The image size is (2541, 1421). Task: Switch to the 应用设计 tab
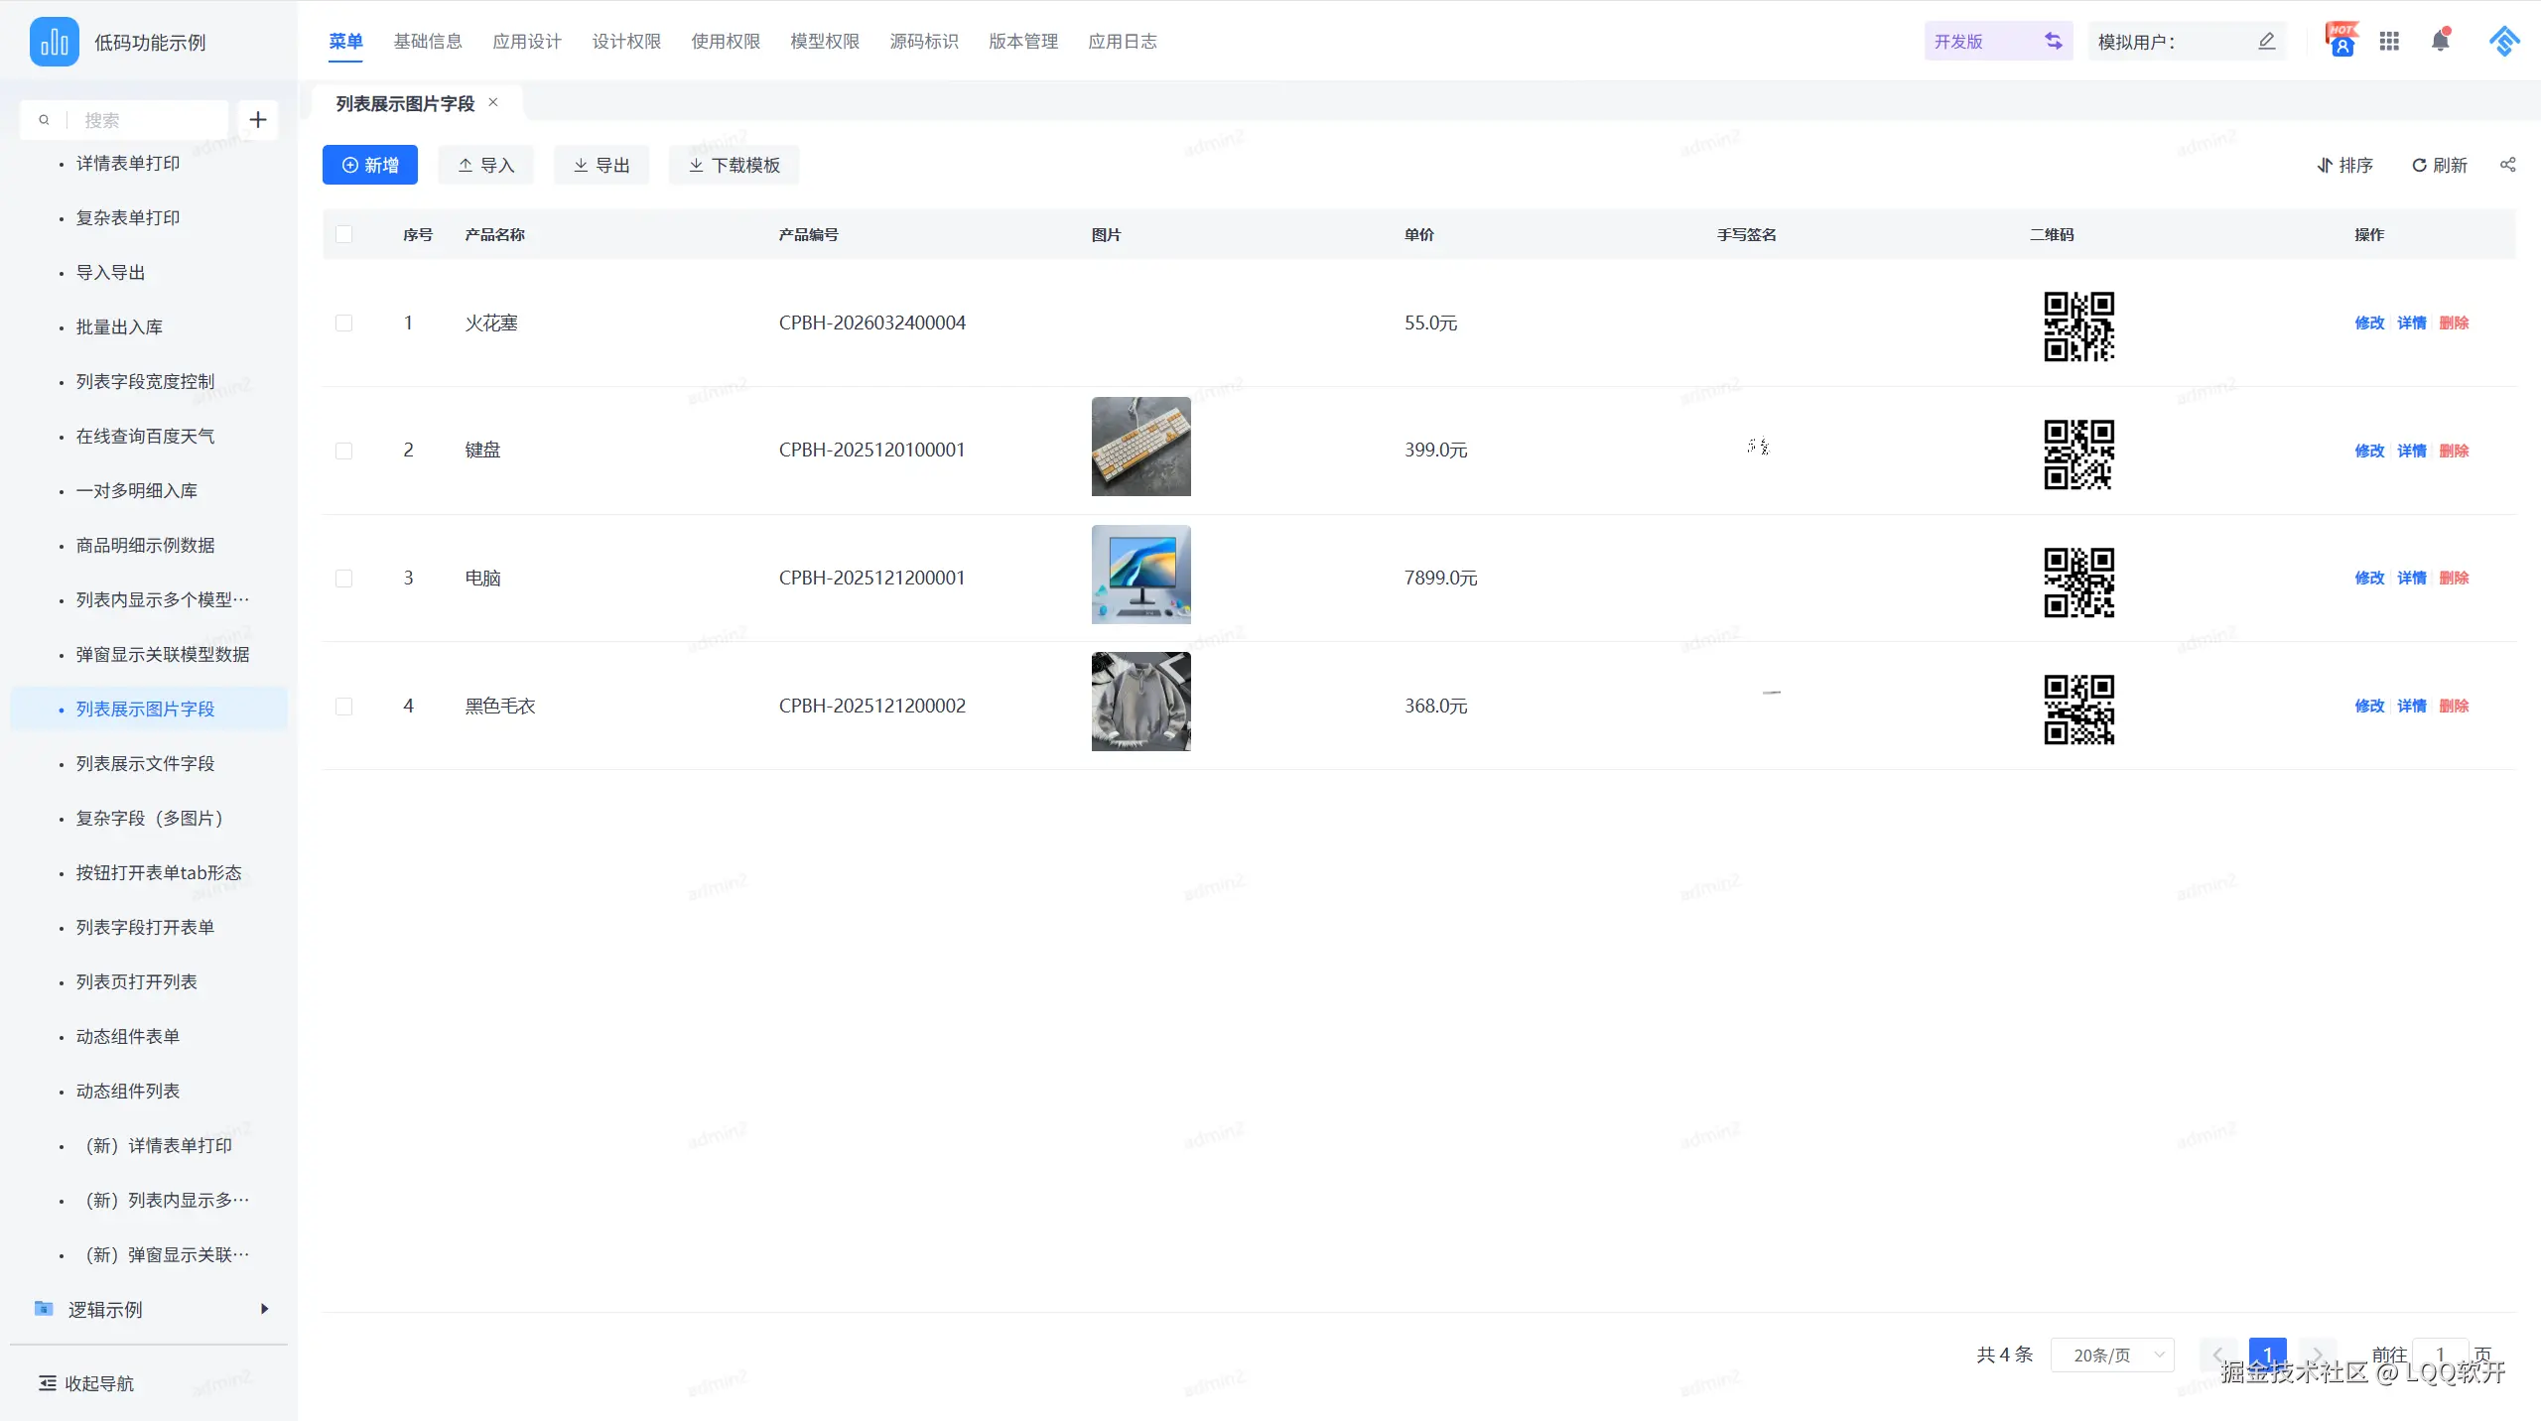click(x=527, y=41)
